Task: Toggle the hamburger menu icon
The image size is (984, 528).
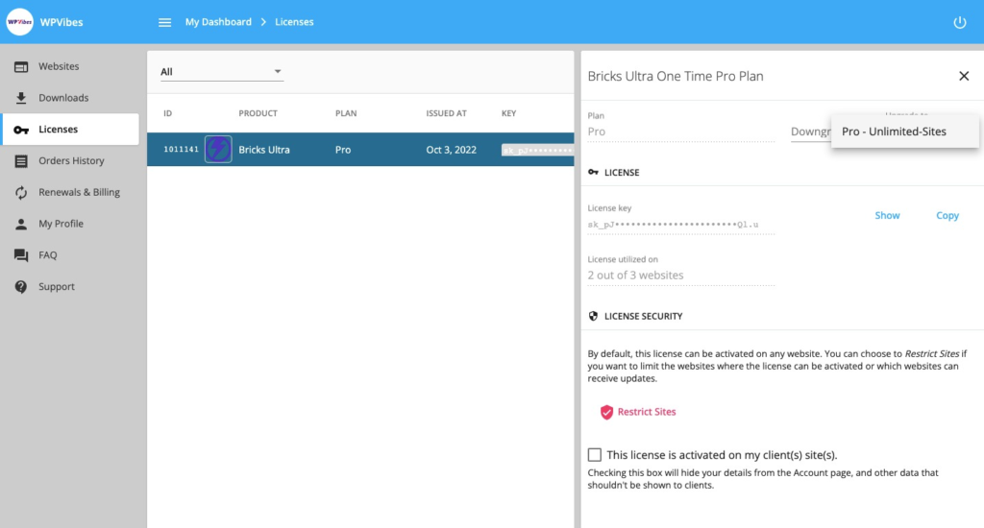Action: 164,23
